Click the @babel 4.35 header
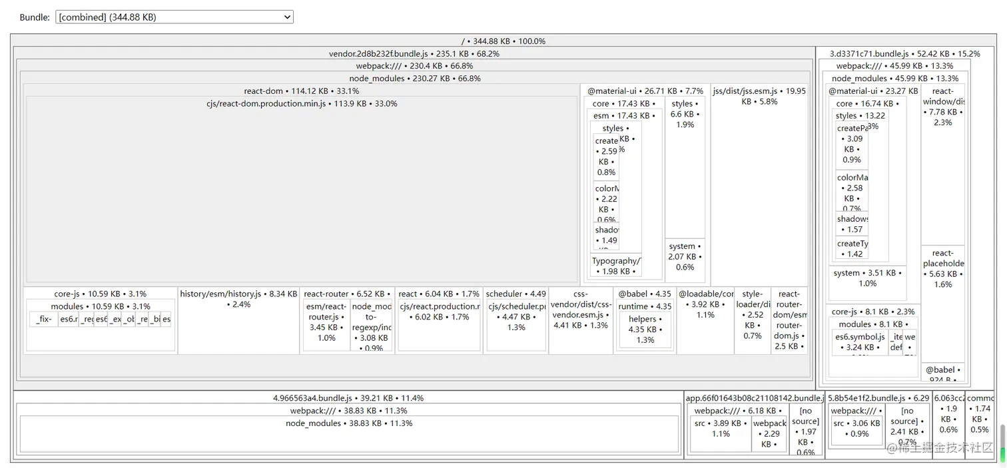This screenshot has height=468, width=1007. (x=645, y=294)
